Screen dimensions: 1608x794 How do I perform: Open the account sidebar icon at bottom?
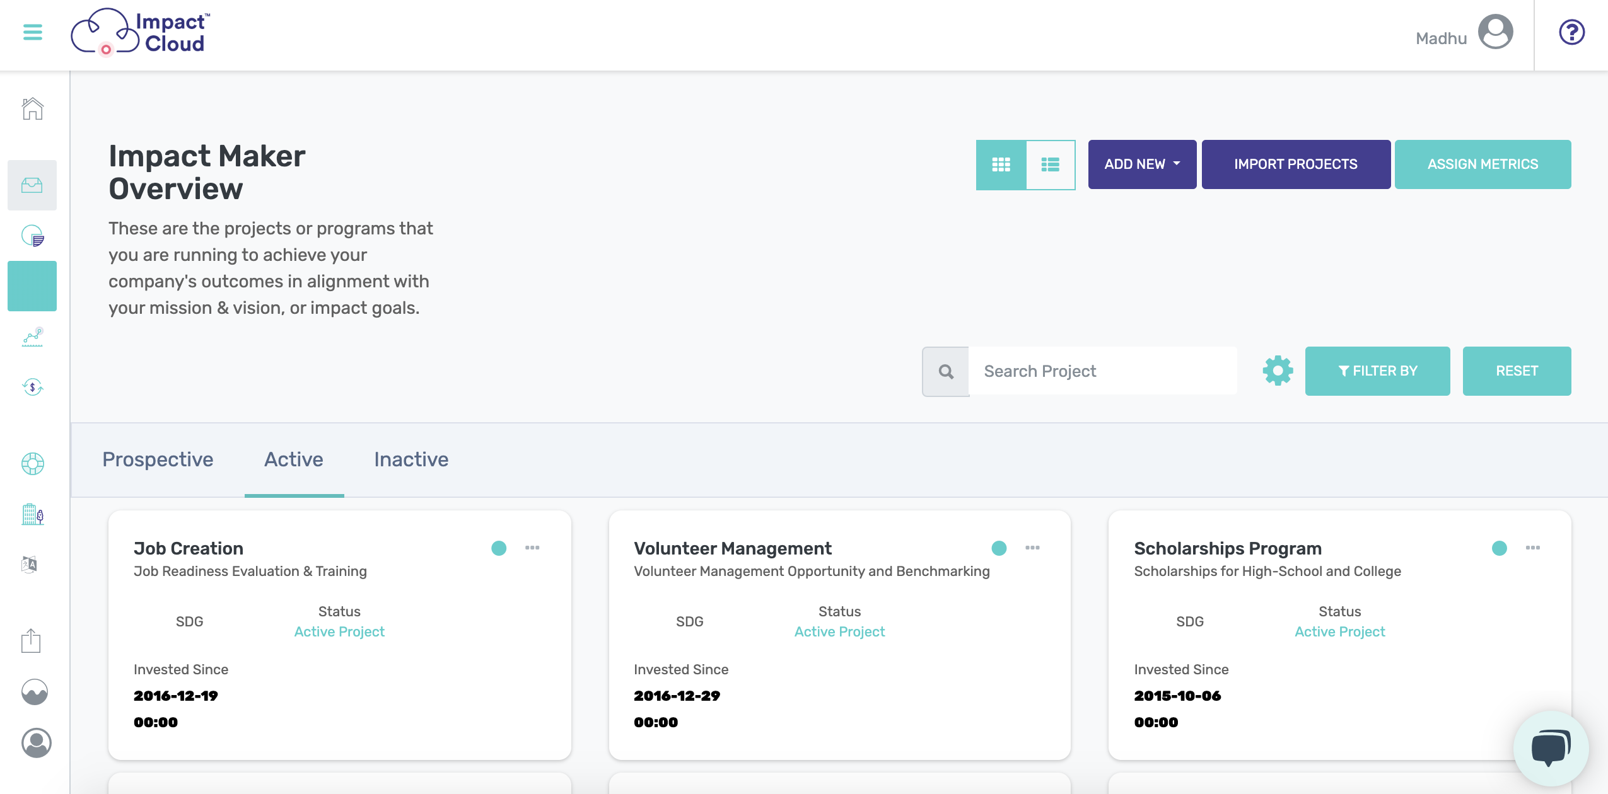click(37, 743)
